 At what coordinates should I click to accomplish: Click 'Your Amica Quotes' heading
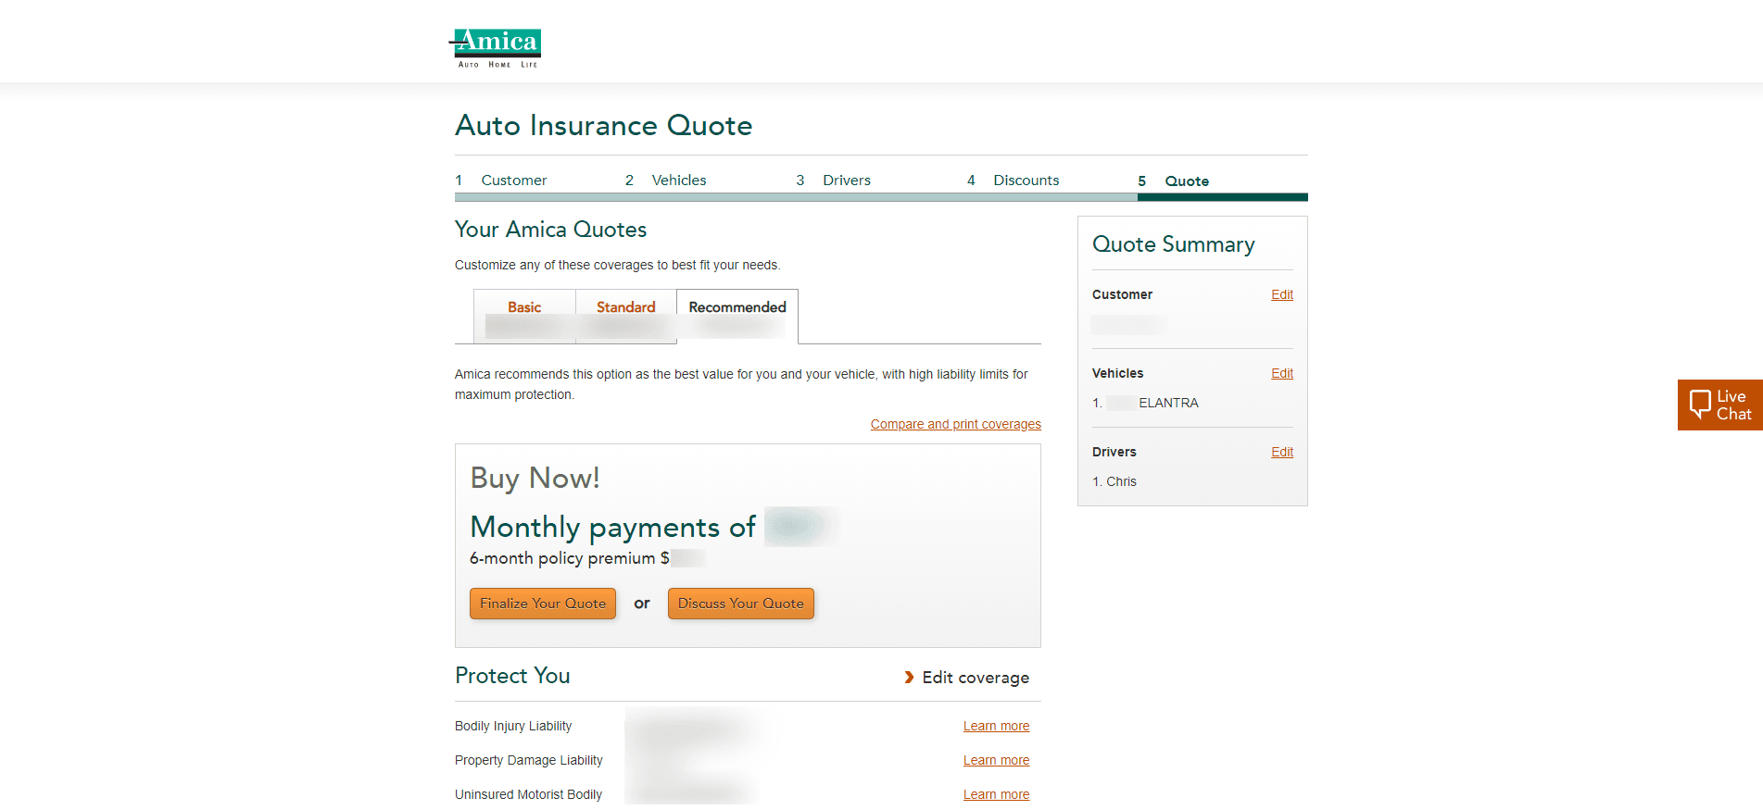550,230
